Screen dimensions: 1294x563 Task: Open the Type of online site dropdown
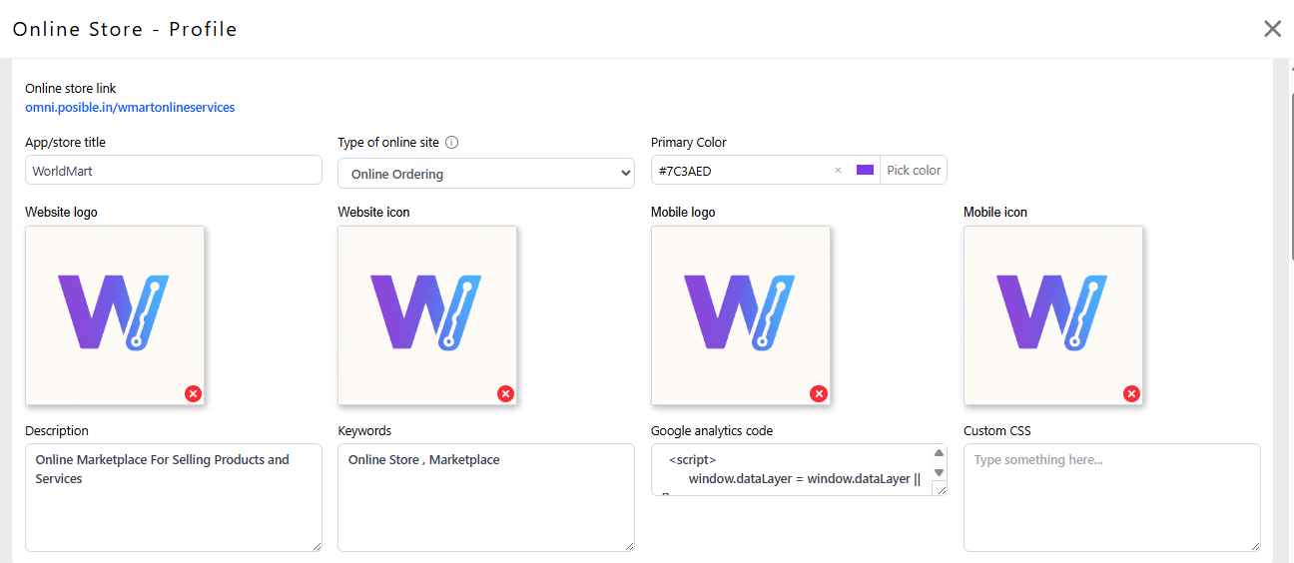pos(486,174)
